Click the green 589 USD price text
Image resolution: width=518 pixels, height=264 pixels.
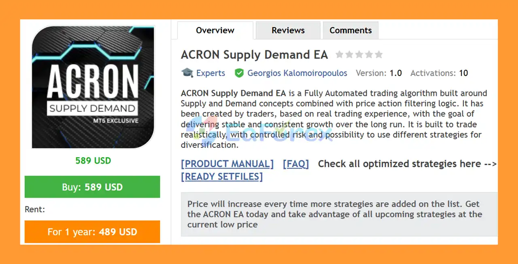[93, 160]
